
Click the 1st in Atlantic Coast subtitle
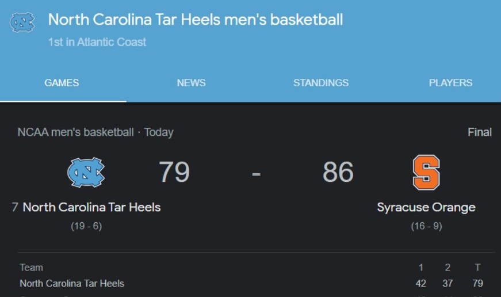click(x=97, y=42)
